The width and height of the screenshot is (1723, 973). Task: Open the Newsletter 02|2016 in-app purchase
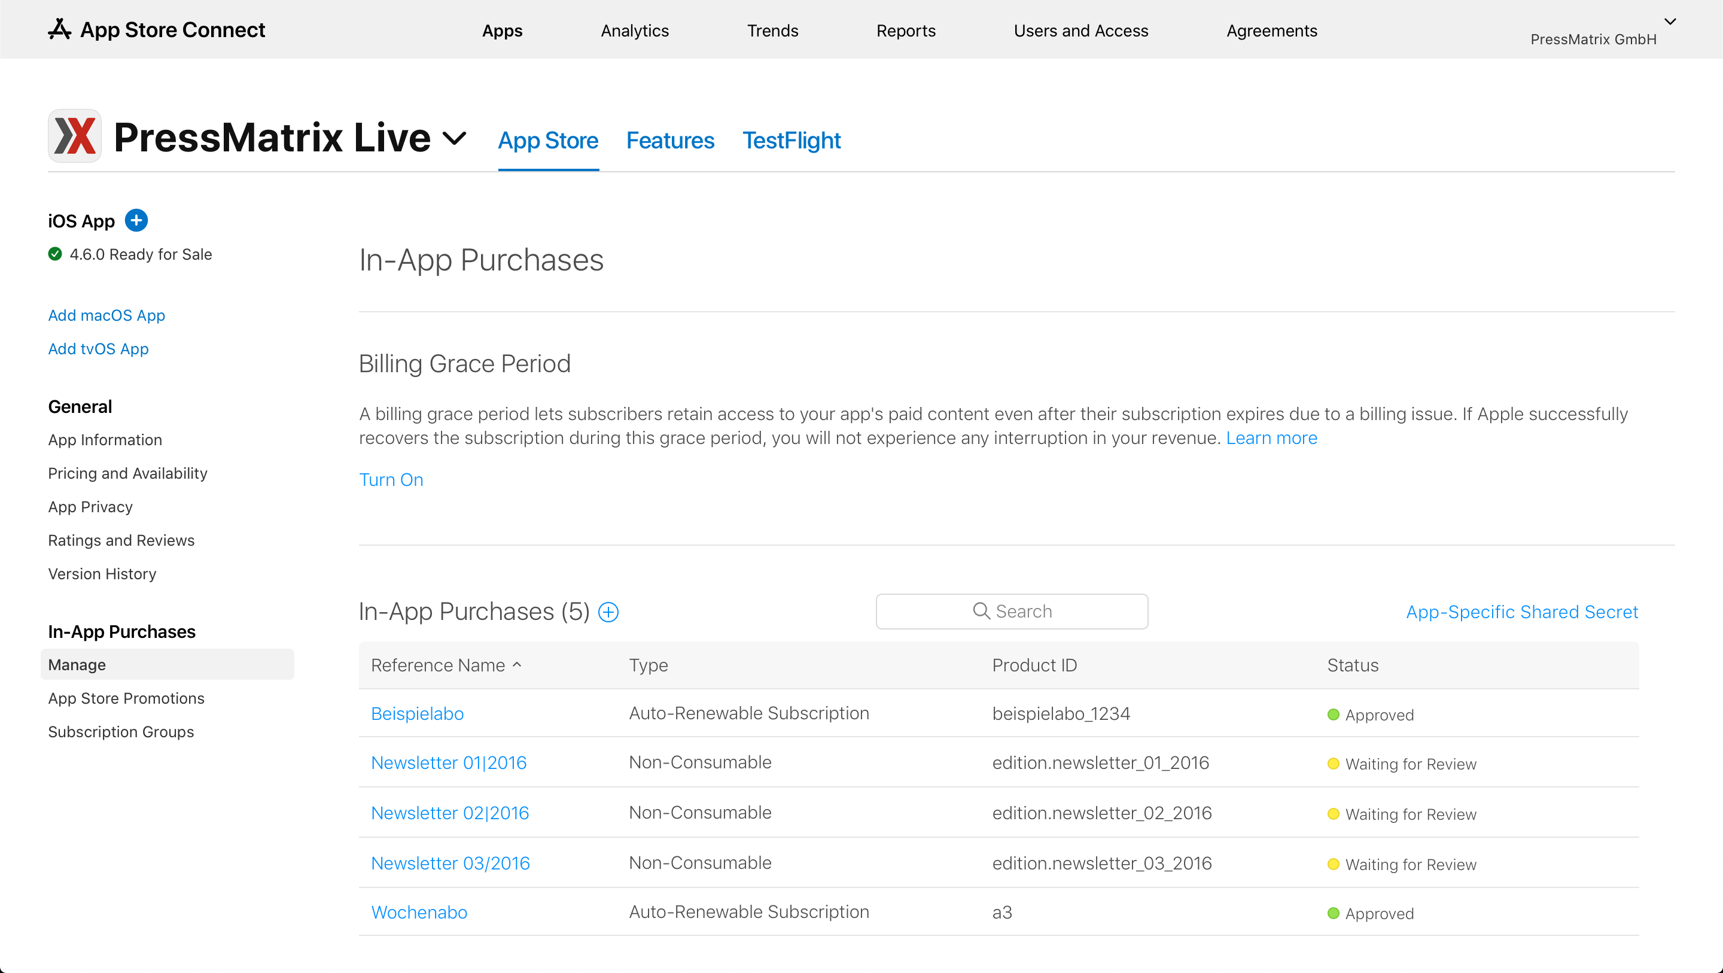point(450,813)
